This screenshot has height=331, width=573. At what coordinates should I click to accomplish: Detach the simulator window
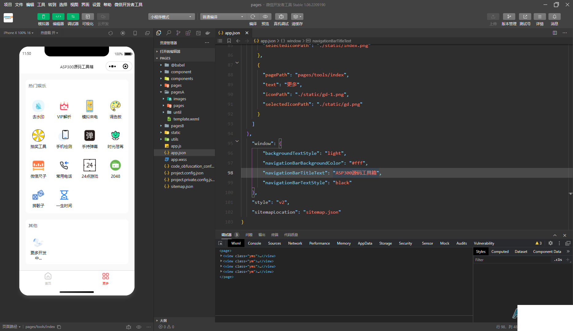147,33
